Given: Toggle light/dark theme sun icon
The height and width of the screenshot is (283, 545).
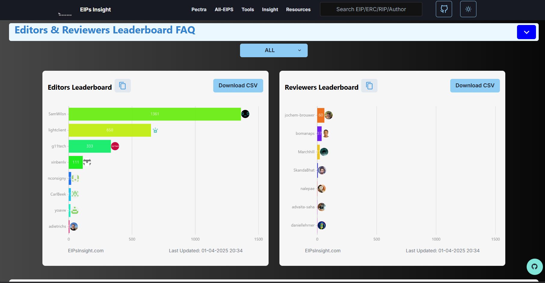Looking at the screenshot, I should (x=468, y=9).
